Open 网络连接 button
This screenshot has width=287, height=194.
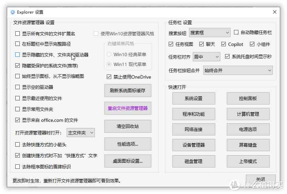point(193,129)
